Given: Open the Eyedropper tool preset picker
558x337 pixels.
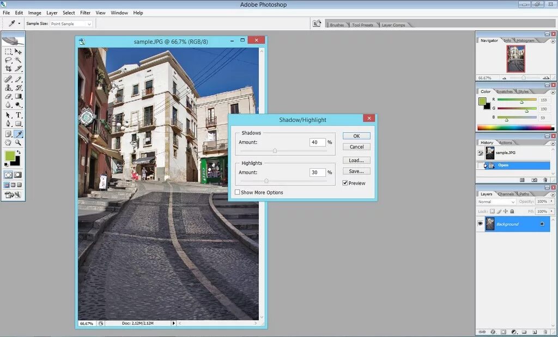Looking at the screenshot, I should (x=19, y=24).
